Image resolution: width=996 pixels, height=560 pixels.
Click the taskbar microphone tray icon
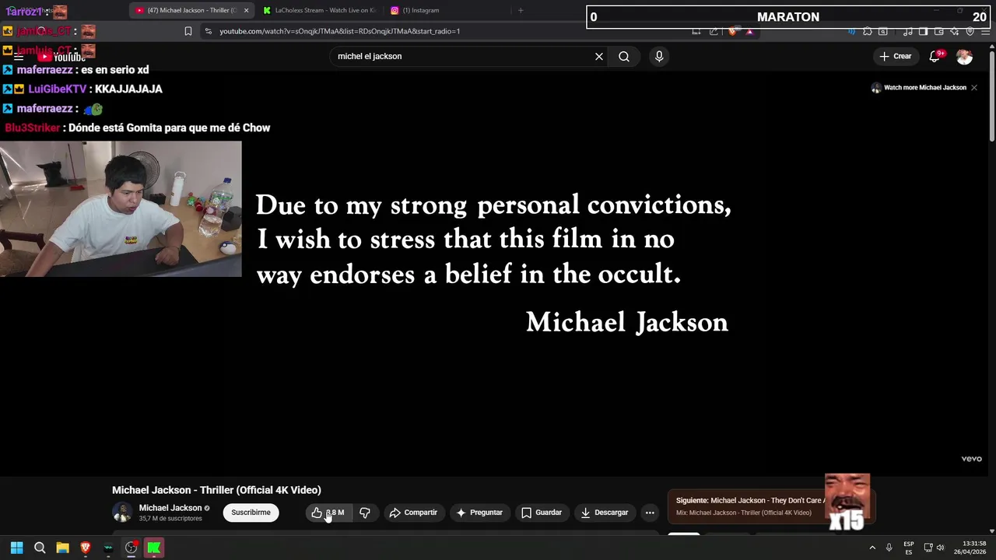coord(889,548)
